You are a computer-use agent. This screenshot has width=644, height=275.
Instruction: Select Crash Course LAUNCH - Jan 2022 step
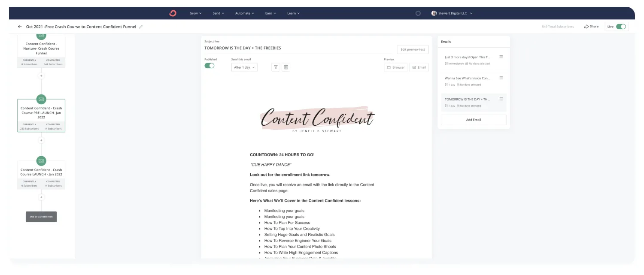click(41, 172)
